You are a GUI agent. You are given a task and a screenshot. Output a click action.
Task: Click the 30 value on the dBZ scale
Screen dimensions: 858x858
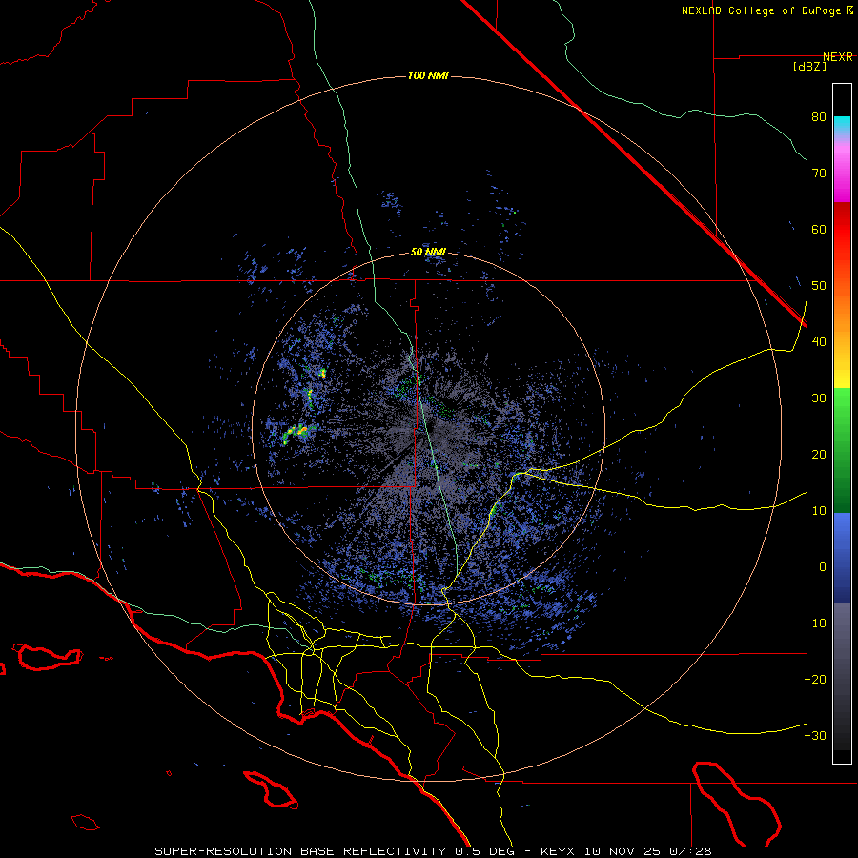[x=819, y=398]
